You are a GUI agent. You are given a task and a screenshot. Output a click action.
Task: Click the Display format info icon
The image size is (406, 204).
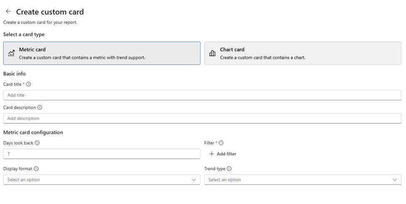[x=36, y=169]
